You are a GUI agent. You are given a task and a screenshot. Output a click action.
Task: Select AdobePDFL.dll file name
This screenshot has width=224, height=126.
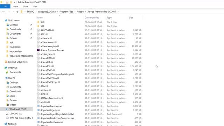pyautogui.click(x=48, y=58)
